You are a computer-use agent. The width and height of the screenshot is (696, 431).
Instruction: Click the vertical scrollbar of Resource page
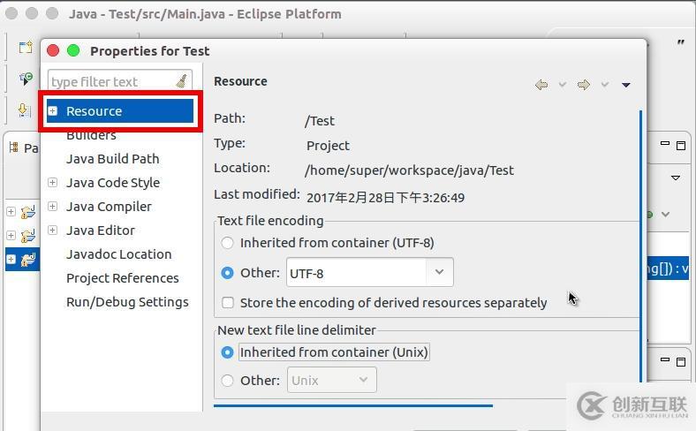(x=641, y=247)
